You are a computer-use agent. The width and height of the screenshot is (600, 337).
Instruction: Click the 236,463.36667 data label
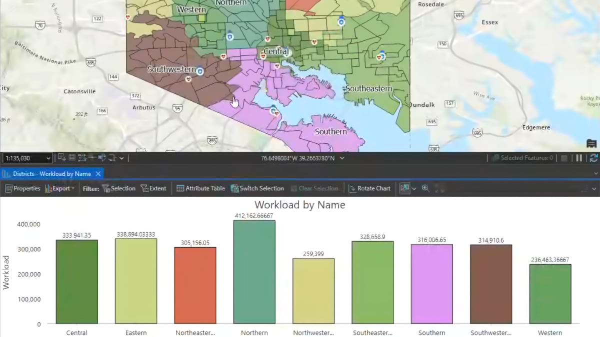point(550,260)
